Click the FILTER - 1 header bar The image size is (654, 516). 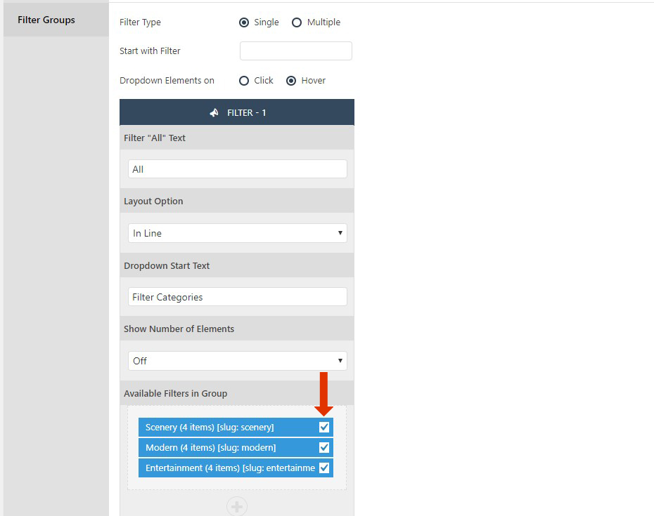(x=237, y=112)
